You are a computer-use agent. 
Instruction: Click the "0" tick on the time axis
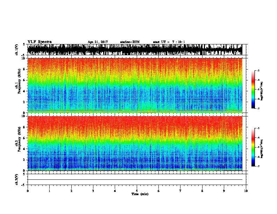tap(28, 191)
